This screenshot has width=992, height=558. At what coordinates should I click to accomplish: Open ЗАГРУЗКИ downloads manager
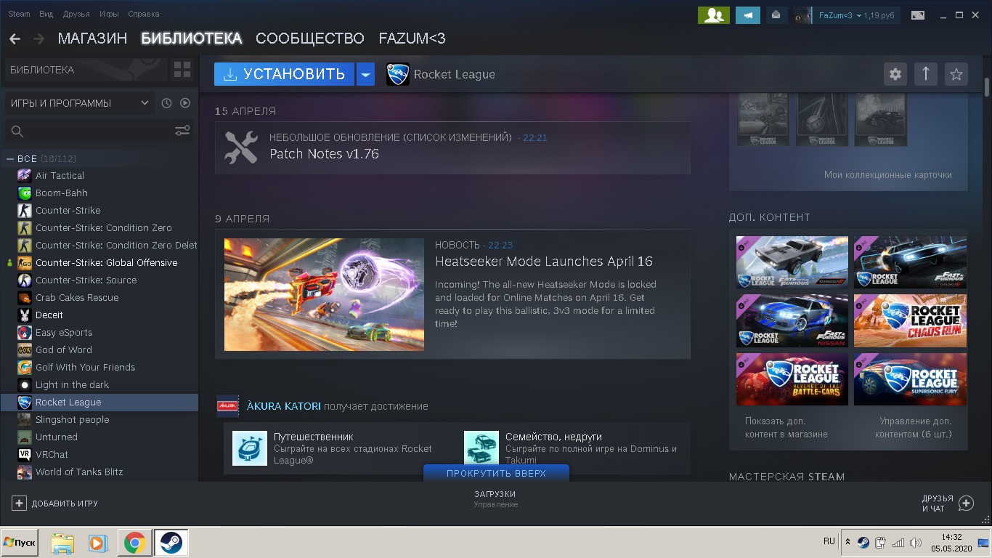point(496,498)
